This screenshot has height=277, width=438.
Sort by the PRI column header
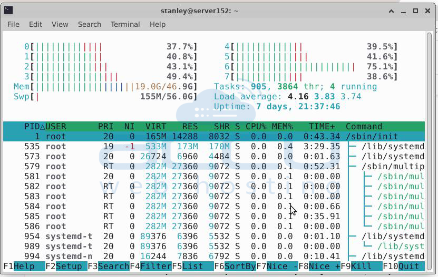pos(105,127)
